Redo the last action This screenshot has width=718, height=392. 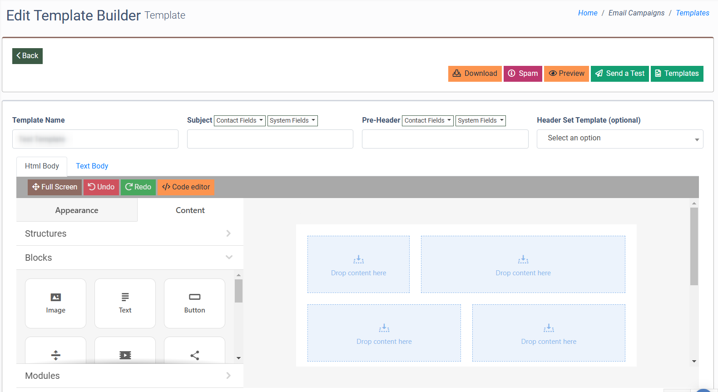pos(138,187)
